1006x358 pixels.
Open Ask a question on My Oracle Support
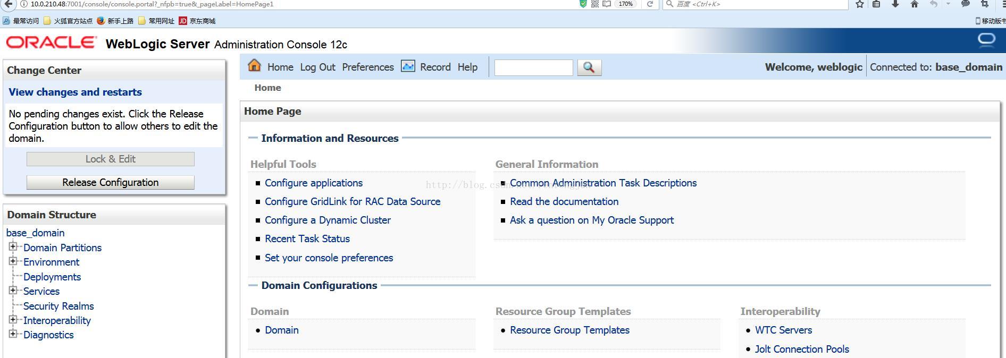click(x=592, y=220)
